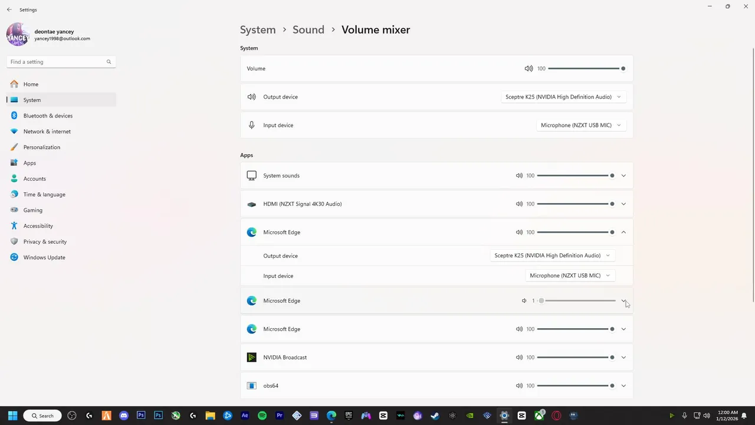Open After Effects from the taskbar
This screenshot has height=425, width=755.
[245, 416]
